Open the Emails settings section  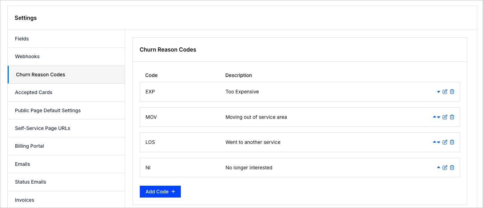(66, 164)
